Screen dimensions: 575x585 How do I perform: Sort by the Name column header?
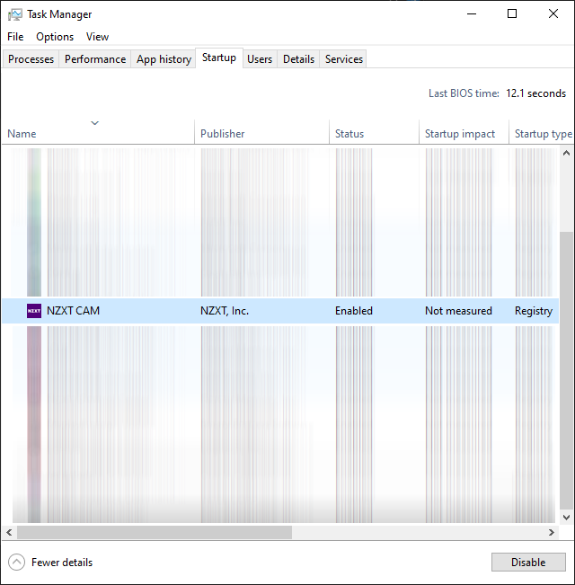pyautogui.click(x=98, y=134)
